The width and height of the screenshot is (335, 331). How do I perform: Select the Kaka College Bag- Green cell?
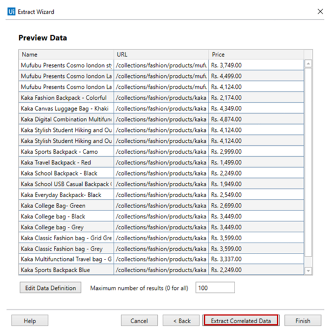pyautogui.click(x=66, y=206)
